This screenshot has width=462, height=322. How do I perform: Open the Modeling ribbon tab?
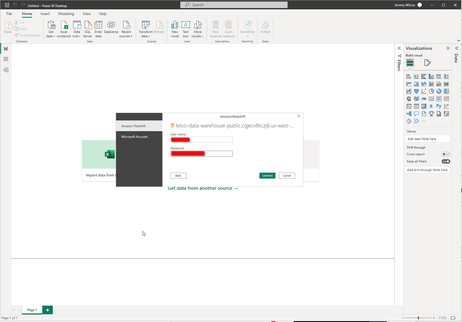click(66, 14)
